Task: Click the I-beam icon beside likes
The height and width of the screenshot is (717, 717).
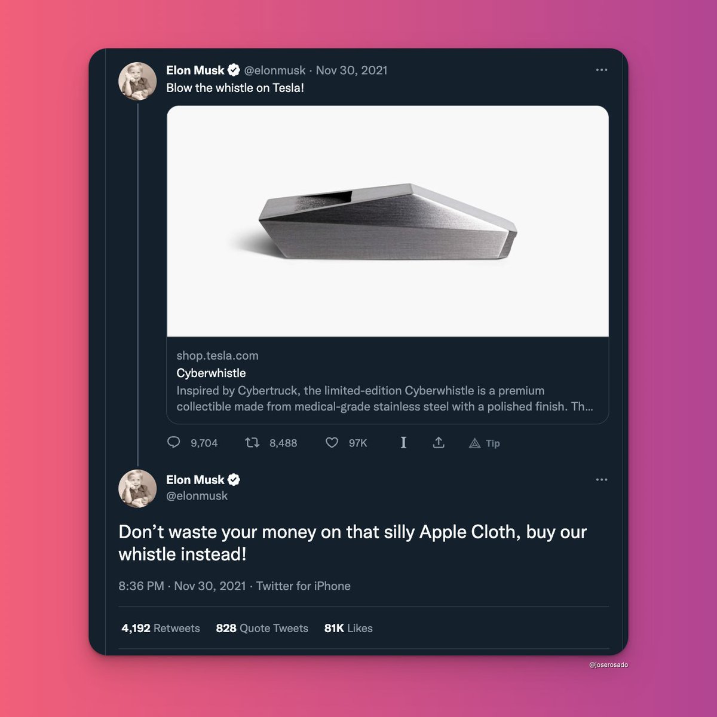Action: point(403,443)
